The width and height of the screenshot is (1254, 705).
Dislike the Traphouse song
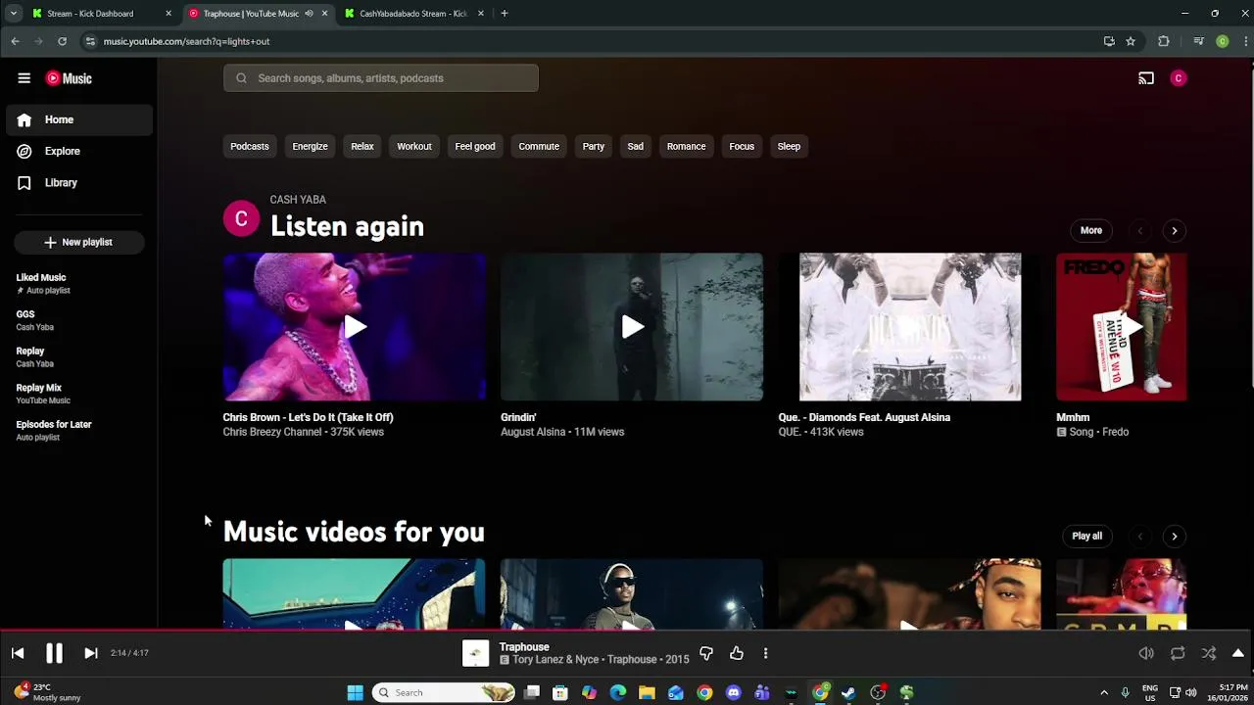pos(706,653)
